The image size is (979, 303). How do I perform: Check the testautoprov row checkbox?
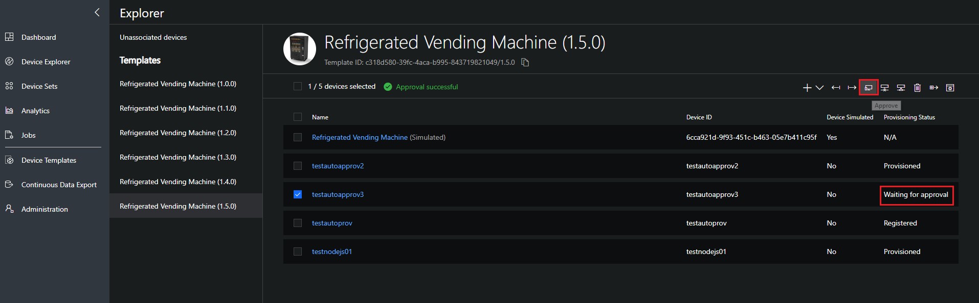coord(298,223)
